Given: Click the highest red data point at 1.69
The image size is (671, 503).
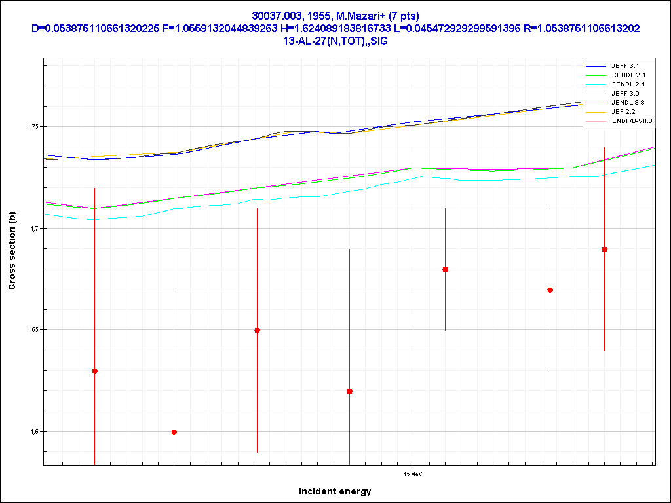Looking at the screenshot, I should click(604, 250).
